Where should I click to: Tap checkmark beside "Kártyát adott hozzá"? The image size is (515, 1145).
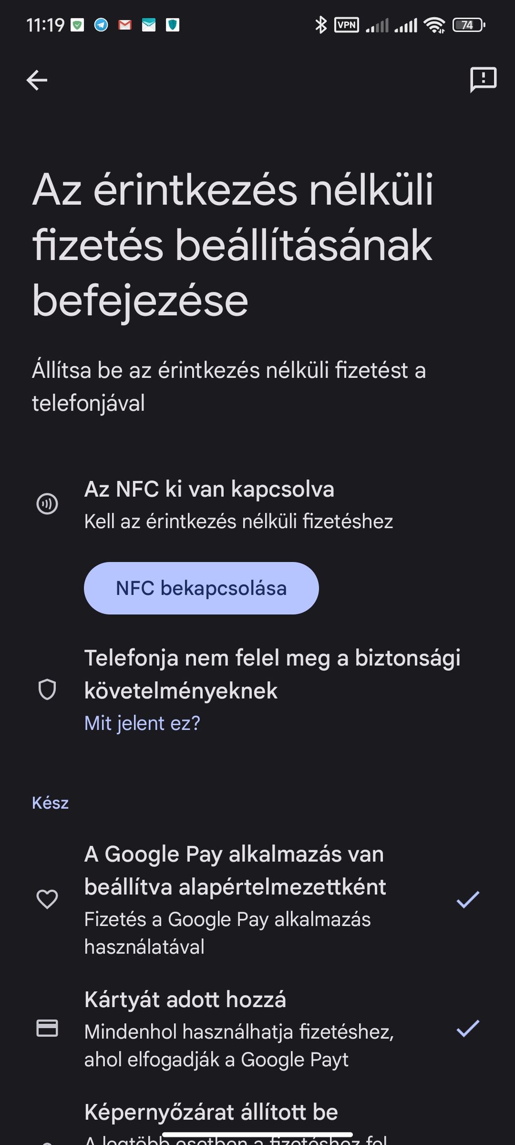coord(468,1029)
